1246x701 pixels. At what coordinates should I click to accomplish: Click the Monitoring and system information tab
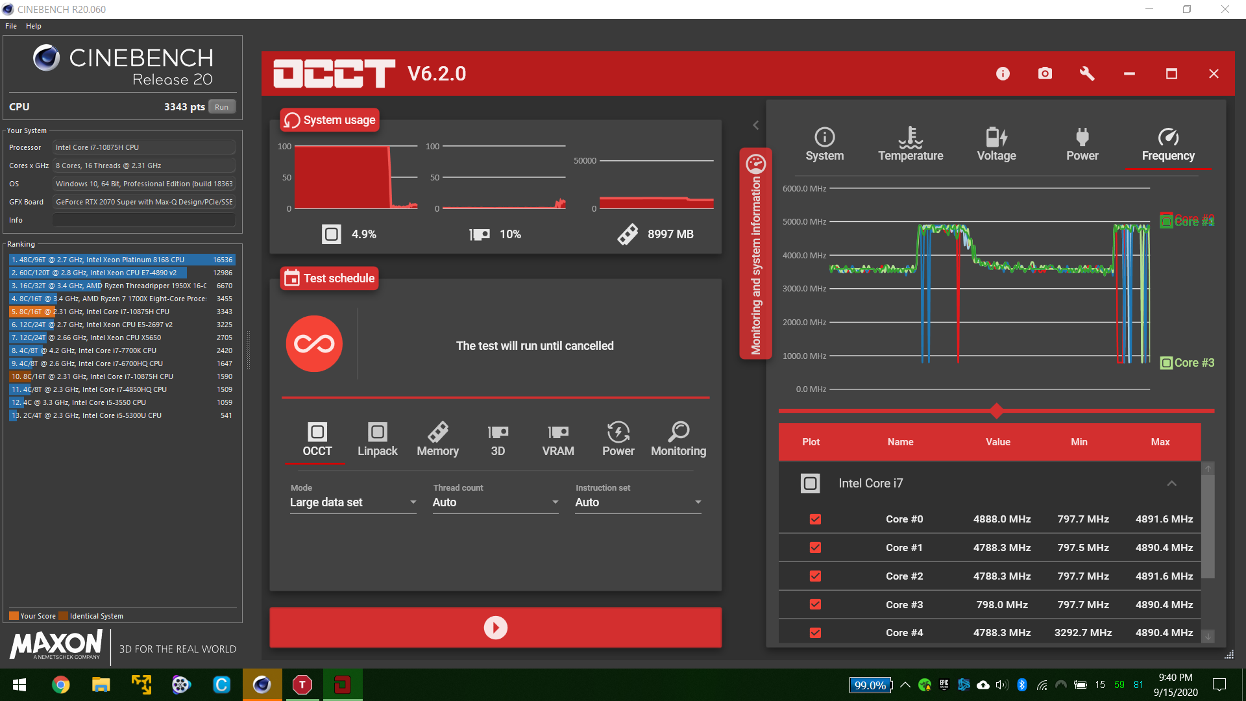click(x=755, y=254)
